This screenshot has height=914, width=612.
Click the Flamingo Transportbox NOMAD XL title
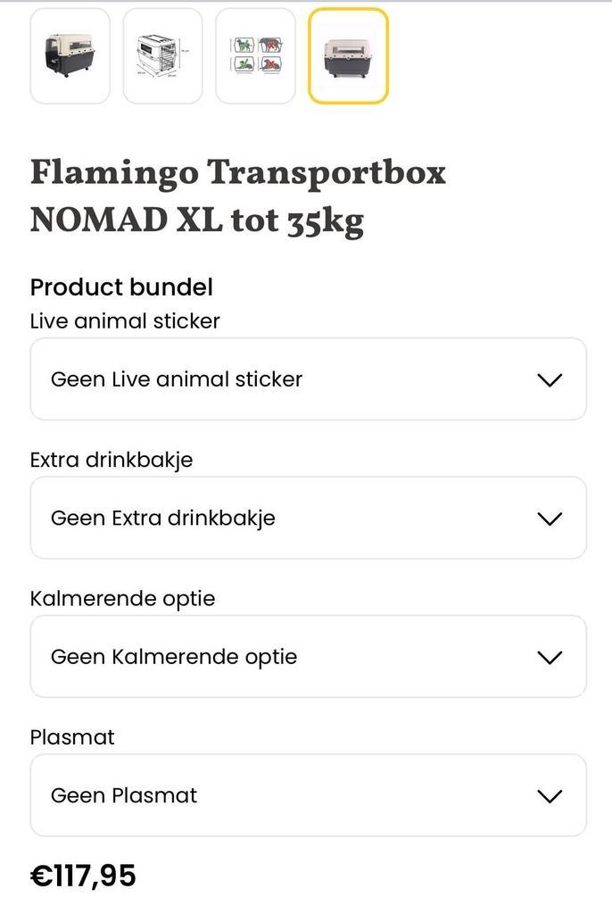point(237,173)
